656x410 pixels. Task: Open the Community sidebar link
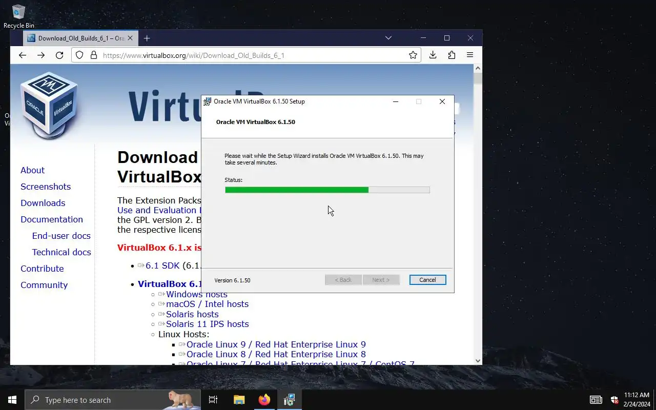[44, 285]
